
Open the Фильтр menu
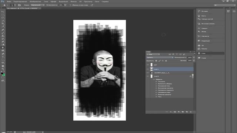point(73,1)
